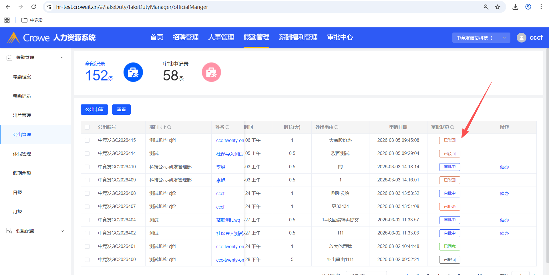Switch to the 审批中心 top menu

(340, 37)
